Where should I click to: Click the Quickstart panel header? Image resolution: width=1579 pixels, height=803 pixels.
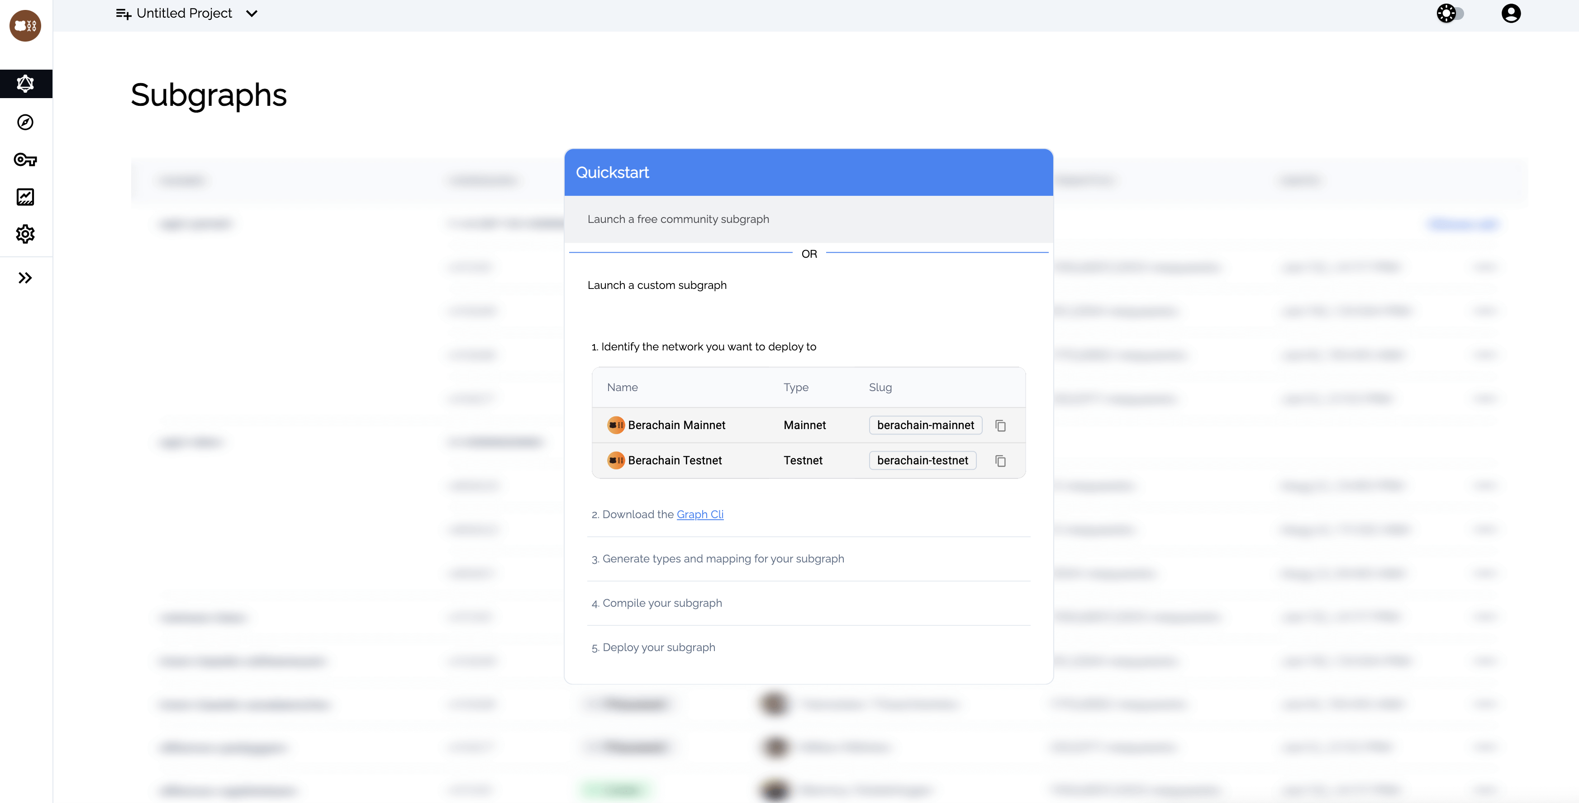pyautogui.click(x=809, y=173)
